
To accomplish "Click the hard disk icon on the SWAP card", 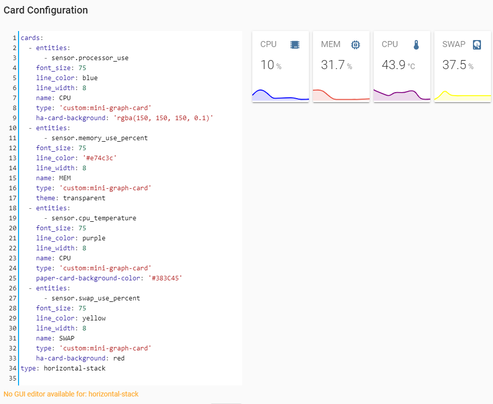I will coord(477,44).
